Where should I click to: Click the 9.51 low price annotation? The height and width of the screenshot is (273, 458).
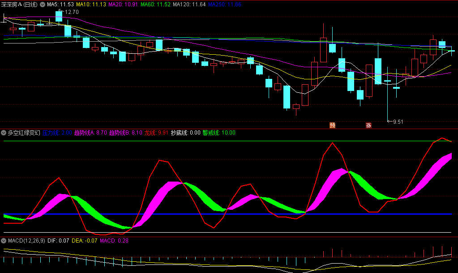[398, 122]
